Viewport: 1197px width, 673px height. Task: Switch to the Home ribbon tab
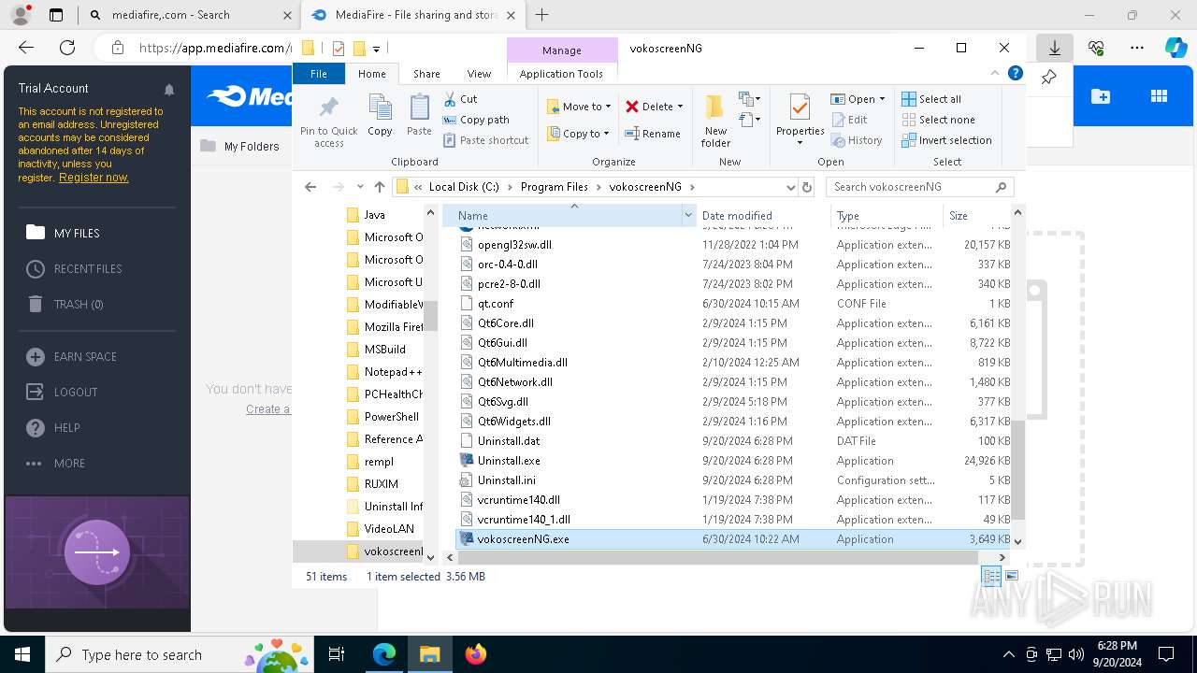point(371,74)
